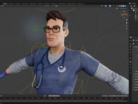Jump to the timeline start frame
This screenshot has width=138, height=104.
point(49,96)
